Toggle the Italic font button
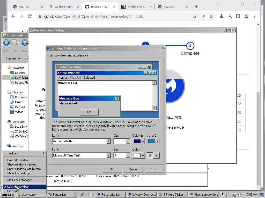This screenshot has height=198, width=265. [x=156, y=155]
